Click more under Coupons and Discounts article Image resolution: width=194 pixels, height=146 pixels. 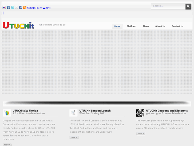tap(141, 134)
